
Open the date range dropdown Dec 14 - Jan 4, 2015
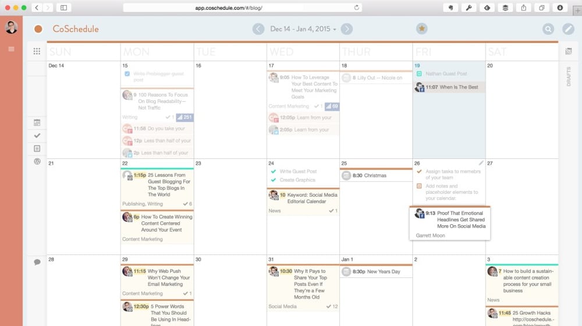click(303, 29)
